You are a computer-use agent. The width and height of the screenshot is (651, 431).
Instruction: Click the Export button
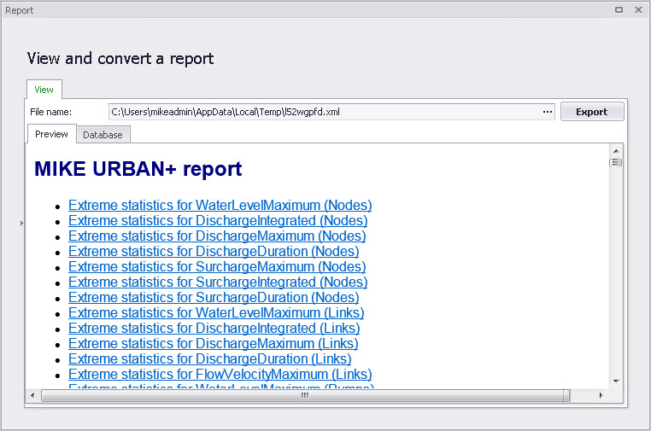tap(592, 112)
